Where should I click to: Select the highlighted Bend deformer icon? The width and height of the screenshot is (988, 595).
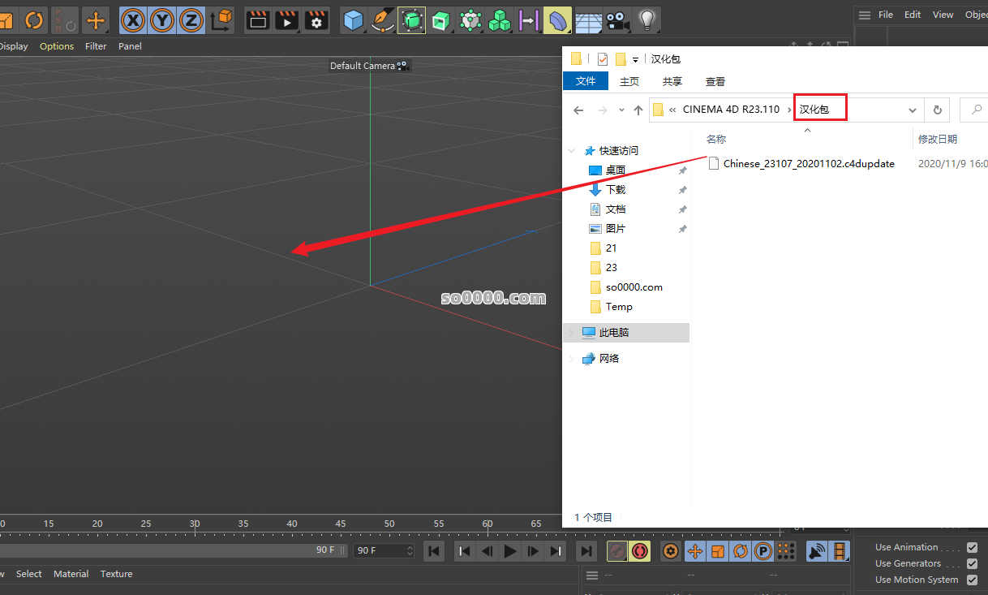(557, 19)
